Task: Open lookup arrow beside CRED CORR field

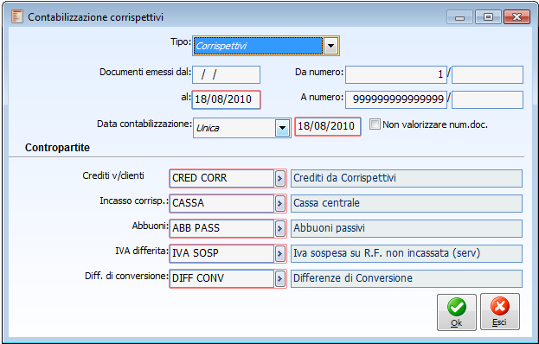Action: [x=279, y=179]
